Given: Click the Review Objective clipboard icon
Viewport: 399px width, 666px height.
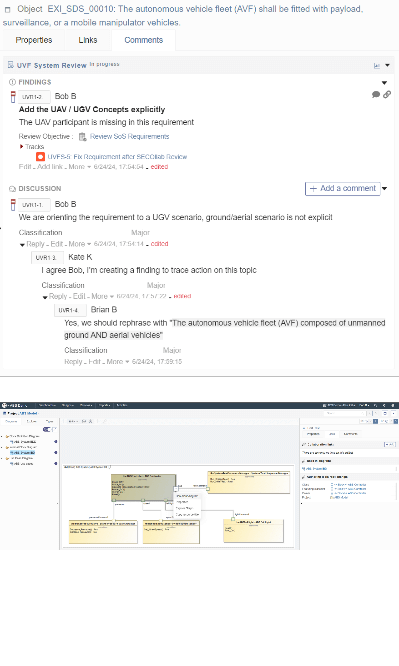Looking at the screenshot, I should click(x=82, y=137).
